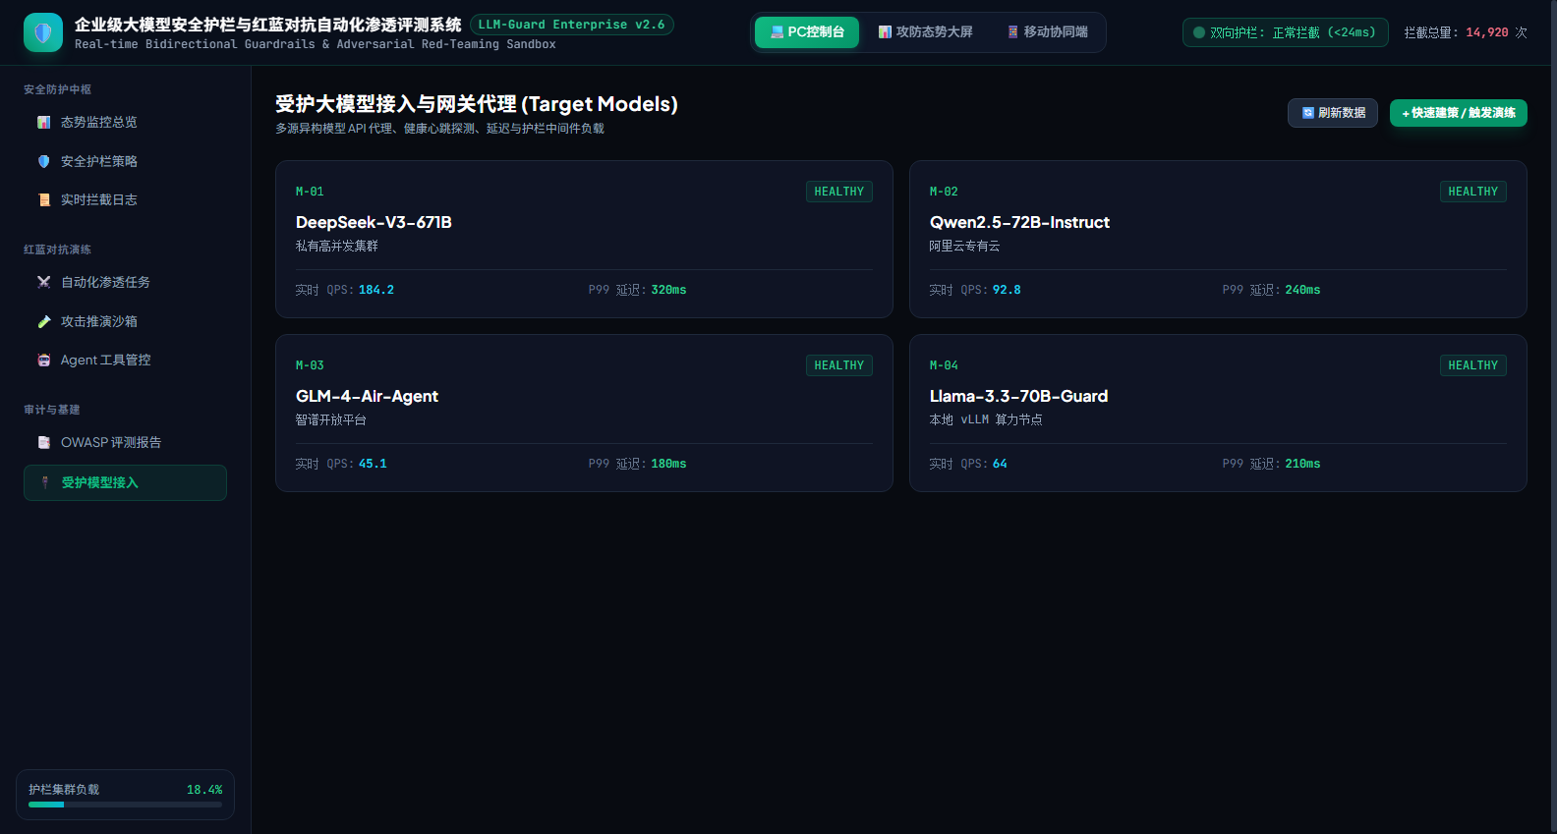Click the 护栏集群负载 progress bar
The height and width of the screenshot is (834, 1557).
pos(125,805)
